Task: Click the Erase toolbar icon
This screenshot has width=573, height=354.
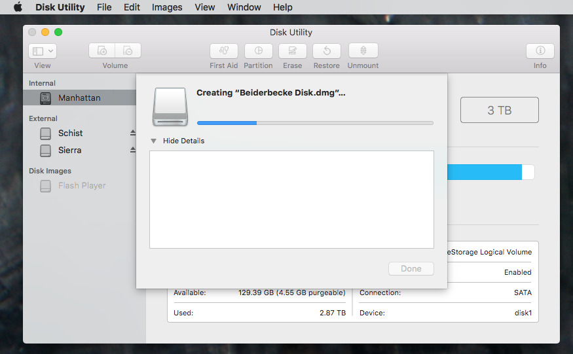Action: coord(292,51)
